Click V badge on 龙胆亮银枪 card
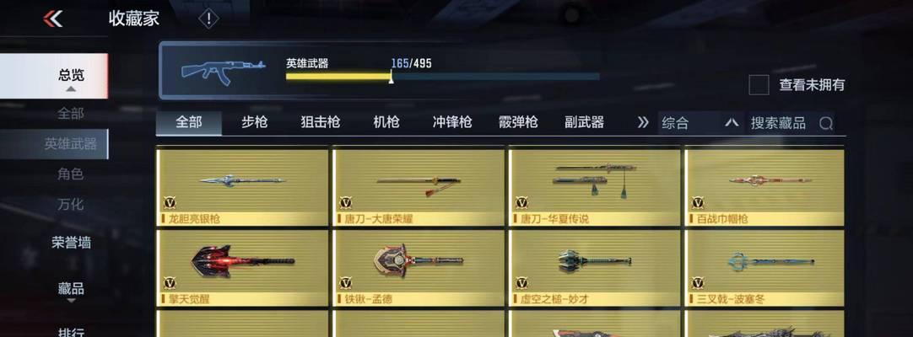The image size is (913, 337). pyautogui.click(x=170, y=203)
